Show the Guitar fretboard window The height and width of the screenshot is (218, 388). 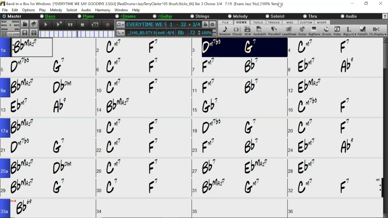[x=302, y=31]
